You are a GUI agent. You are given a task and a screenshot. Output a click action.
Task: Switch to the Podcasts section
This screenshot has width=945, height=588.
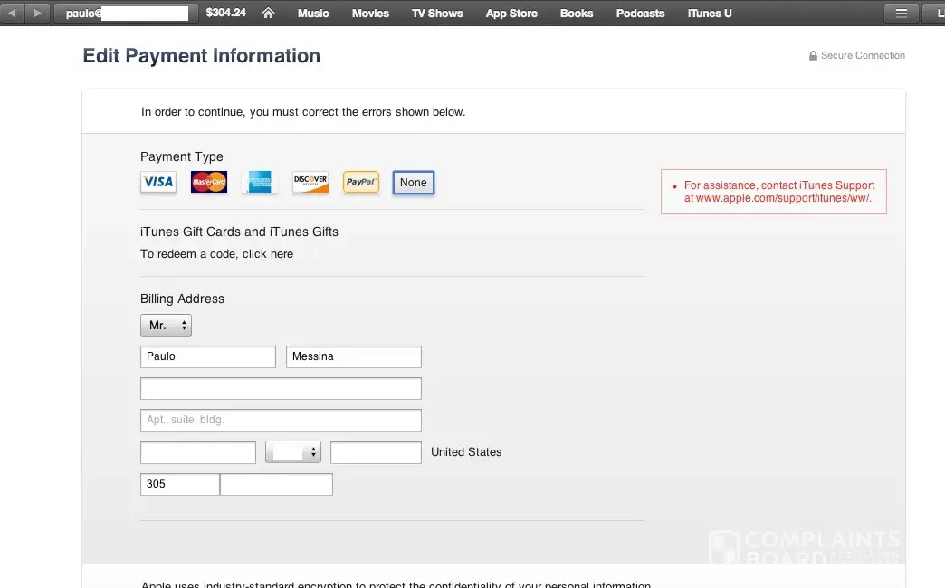(x=640, y=14)
